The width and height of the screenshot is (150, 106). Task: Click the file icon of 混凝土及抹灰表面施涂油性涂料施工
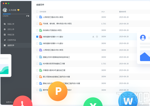pyautogui.click(x=41, y=57)
